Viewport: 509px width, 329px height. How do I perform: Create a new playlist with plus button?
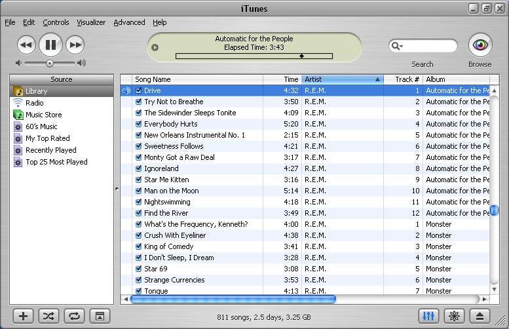[x=23, y=316]
